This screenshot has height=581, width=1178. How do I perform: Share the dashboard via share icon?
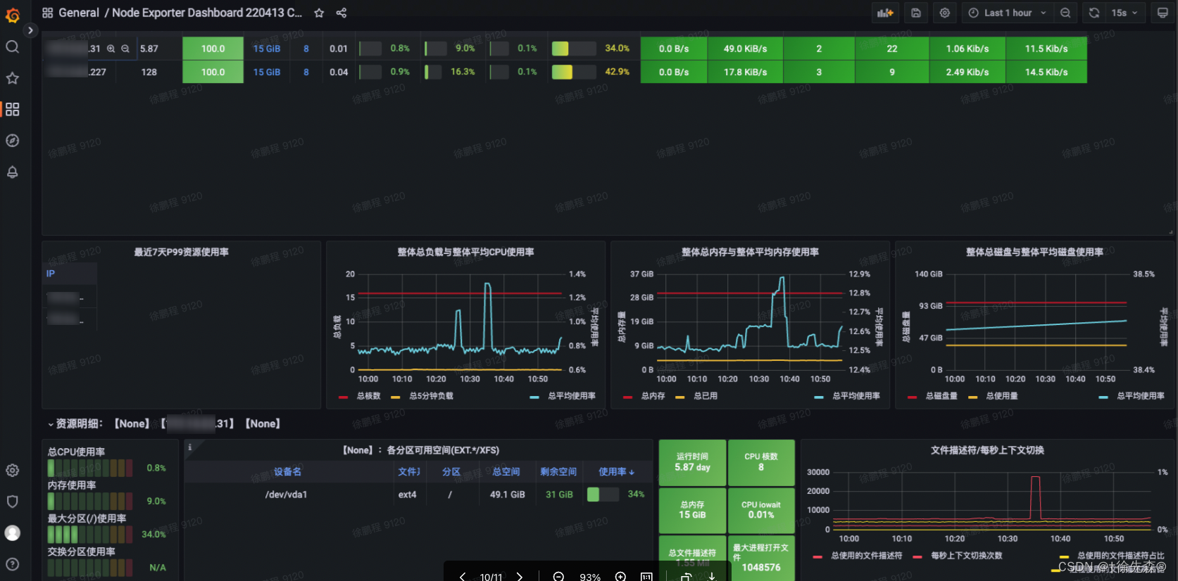tap(342, 13)
